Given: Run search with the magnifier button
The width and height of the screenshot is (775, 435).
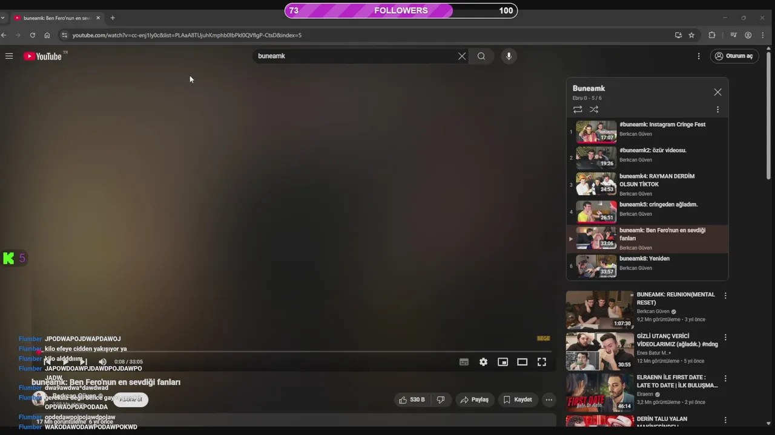Looking at the screenshot, I should (481, 56).
